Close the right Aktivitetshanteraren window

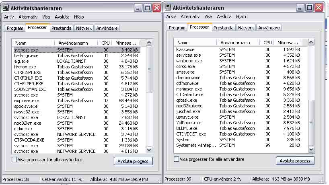point(319,7)
